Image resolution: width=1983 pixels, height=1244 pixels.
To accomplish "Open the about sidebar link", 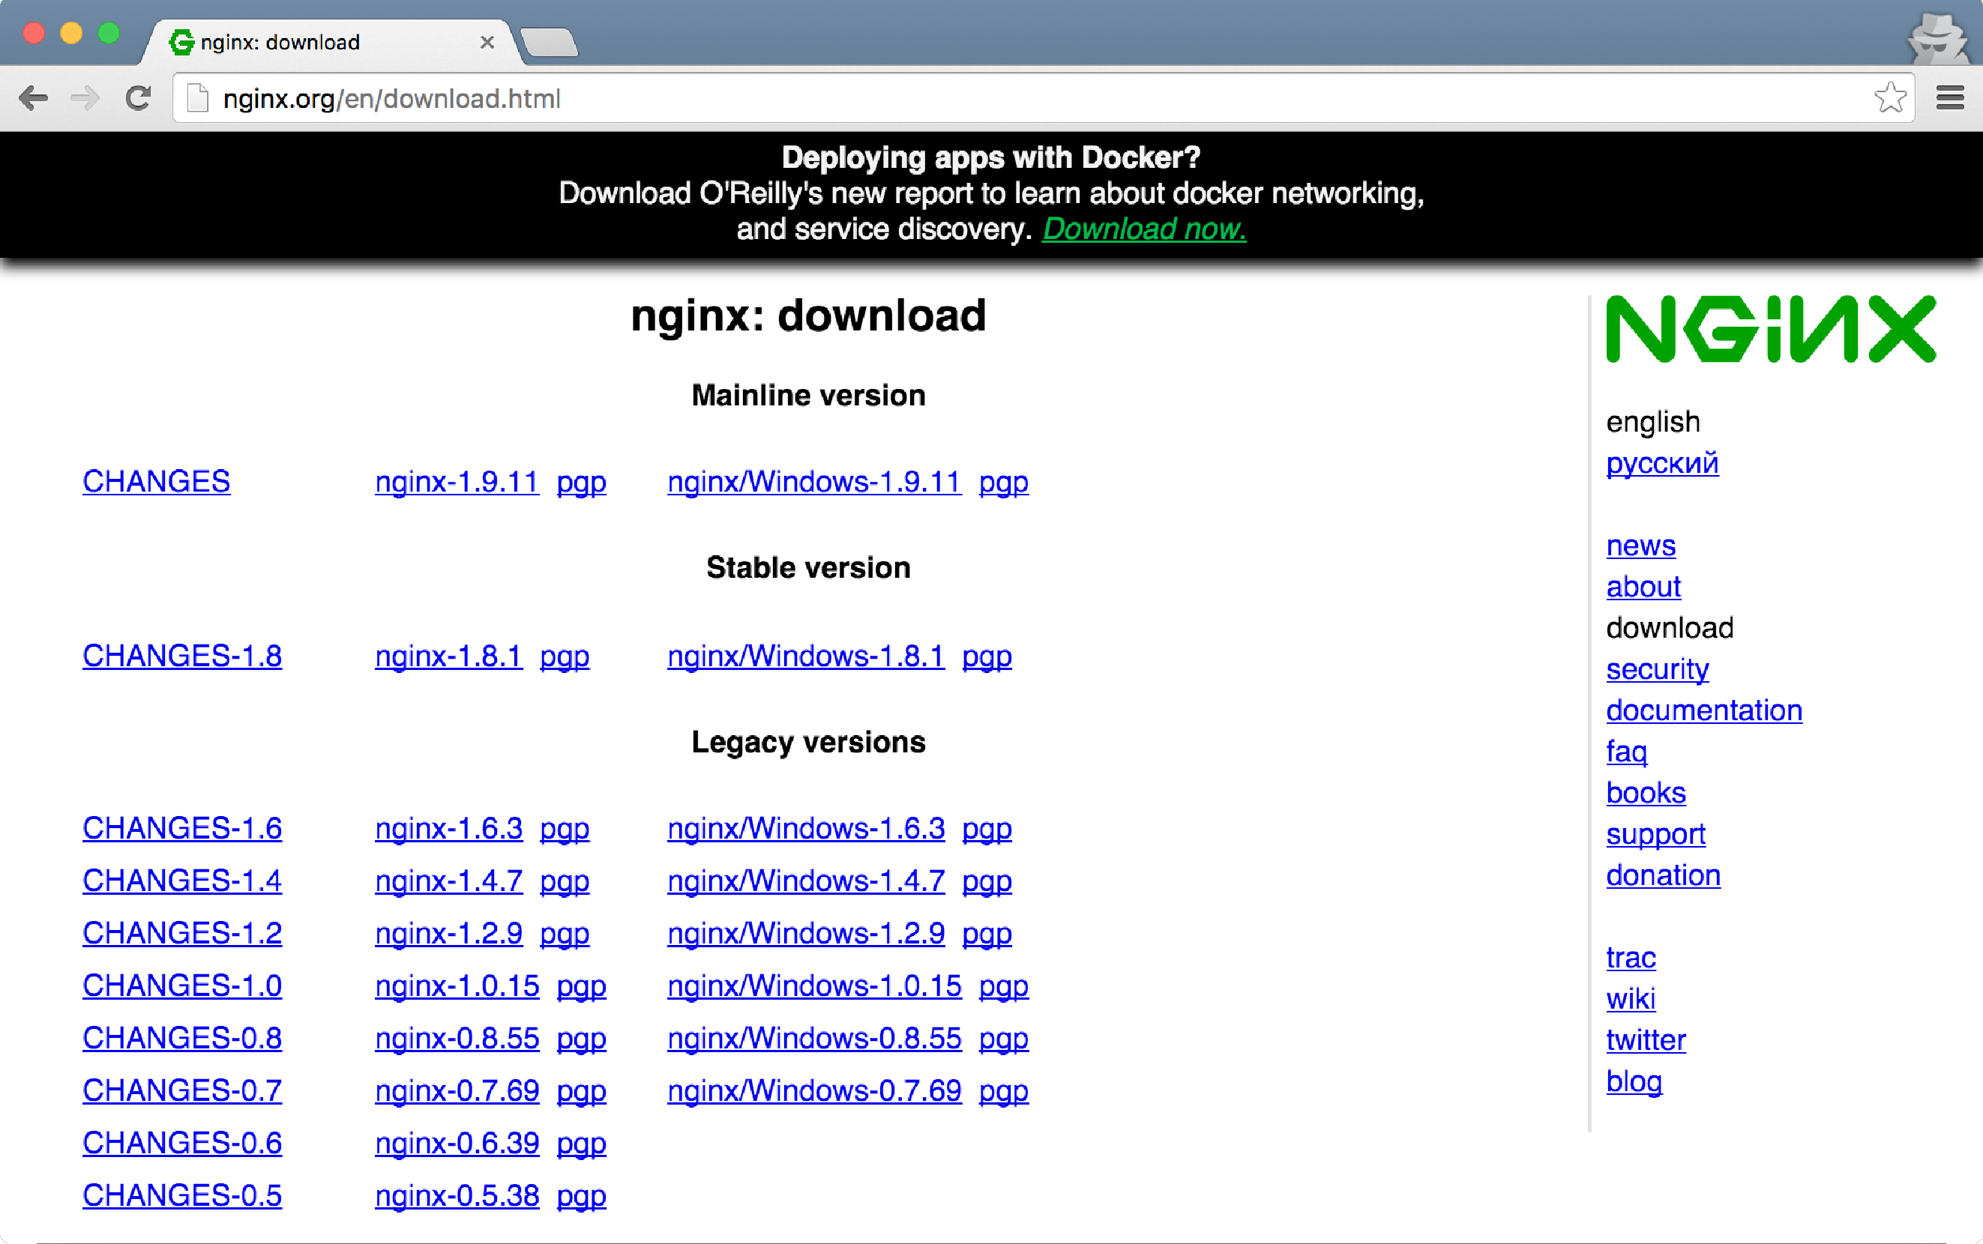I will pyautogui.click(x=1643, y=587).
